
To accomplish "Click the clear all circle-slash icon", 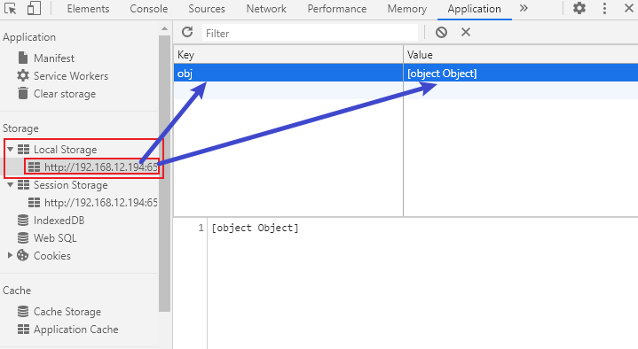I will [441, 32].
